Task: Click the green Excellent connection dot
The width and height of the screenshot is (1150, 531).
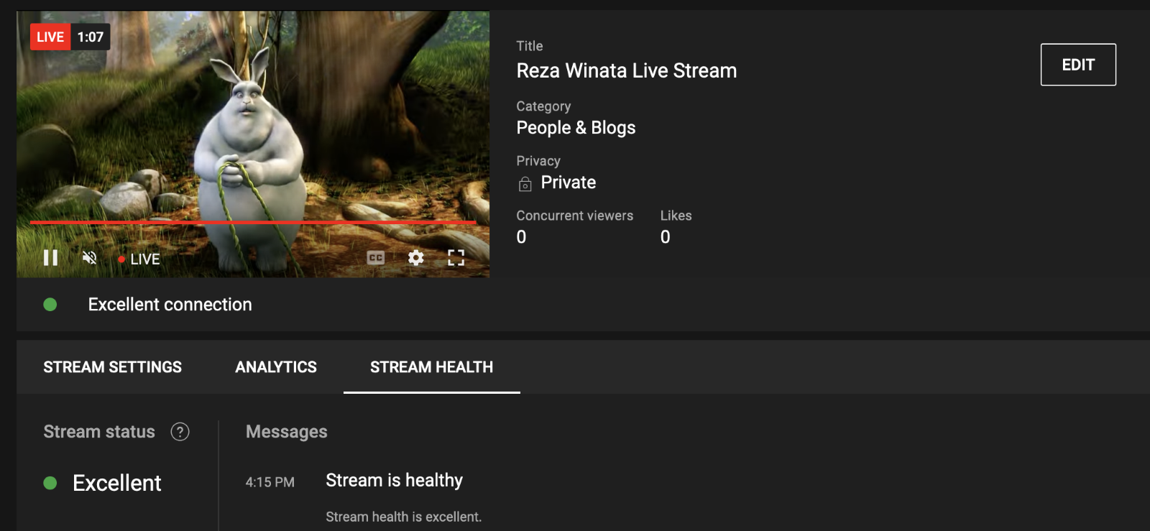Action: coord(50,305)
